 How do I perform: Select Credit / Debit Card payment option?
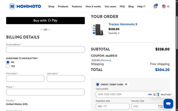point(98,84)
